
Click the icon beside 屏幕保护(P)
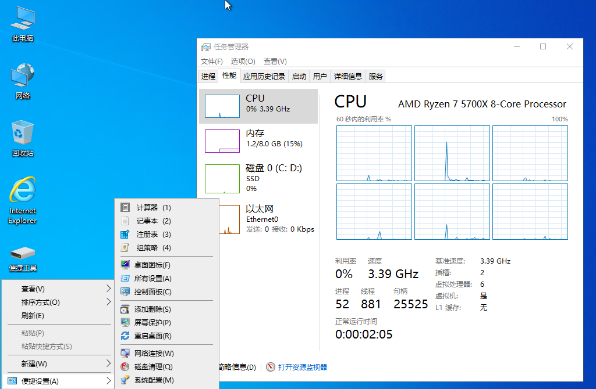pos(125,322)
